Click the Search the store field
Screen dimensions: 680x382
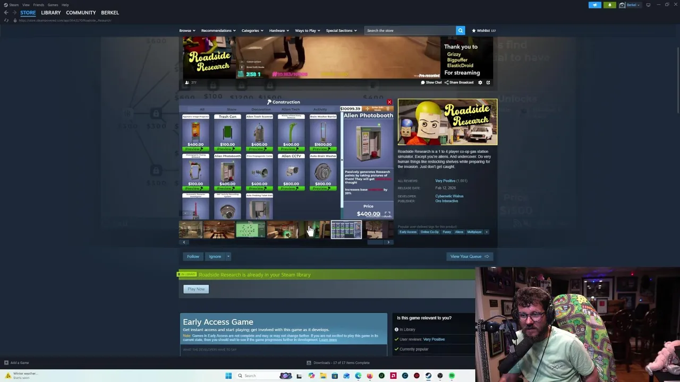410,31
